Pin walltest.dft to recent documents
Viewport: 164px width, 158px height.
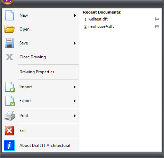[156, 19]
